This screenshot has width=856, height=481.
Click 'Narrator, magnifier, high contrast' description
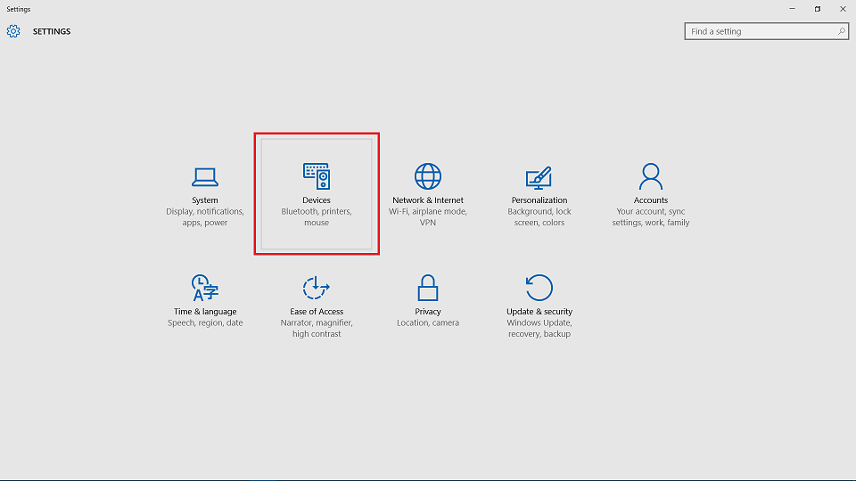point(317,329)
